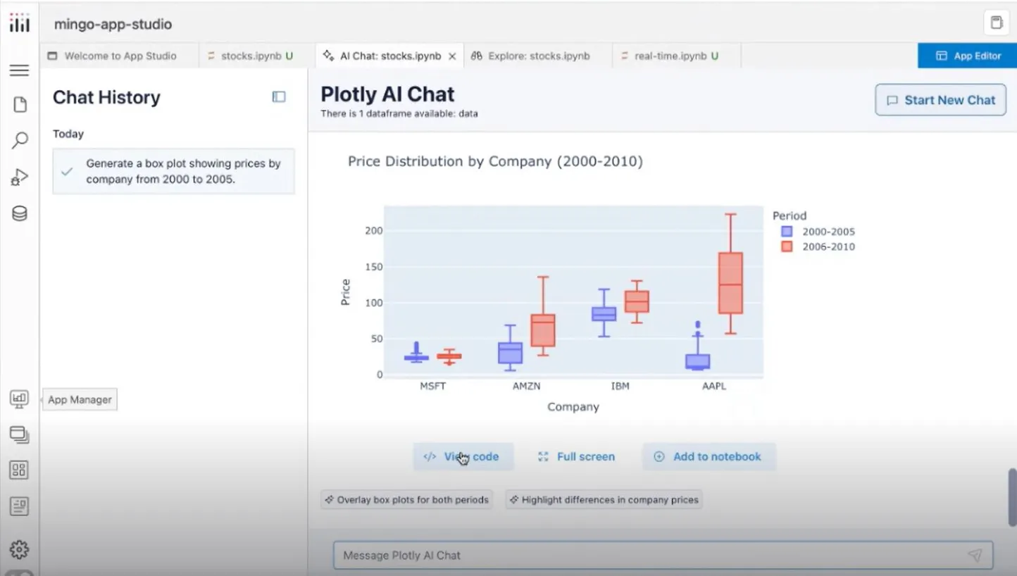Click the AAPL 2006-2010 red box
Screen dimensions: 1017x576
pos(730,283)
